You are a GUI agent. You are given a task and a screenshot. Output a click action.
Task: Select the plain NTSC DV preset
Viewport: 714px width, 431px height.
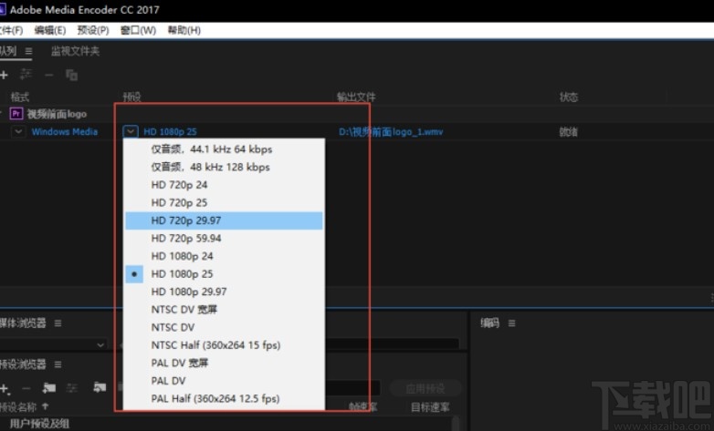(x=224, y=327)
